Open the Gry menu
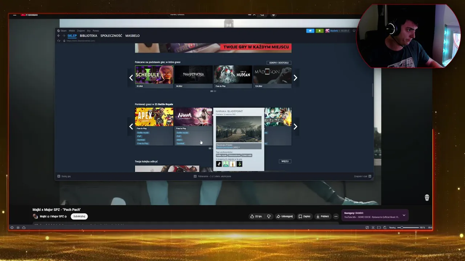The height and width of the screenshot is (261, 465). point(89,31)
